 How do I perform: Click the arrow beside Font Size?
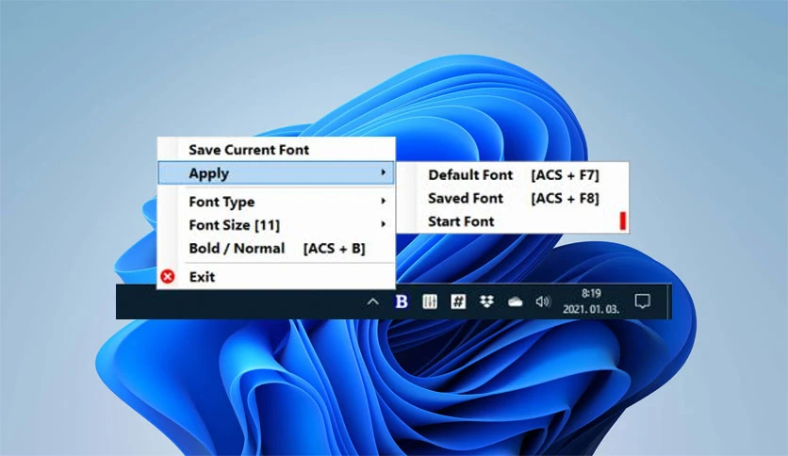384,224
